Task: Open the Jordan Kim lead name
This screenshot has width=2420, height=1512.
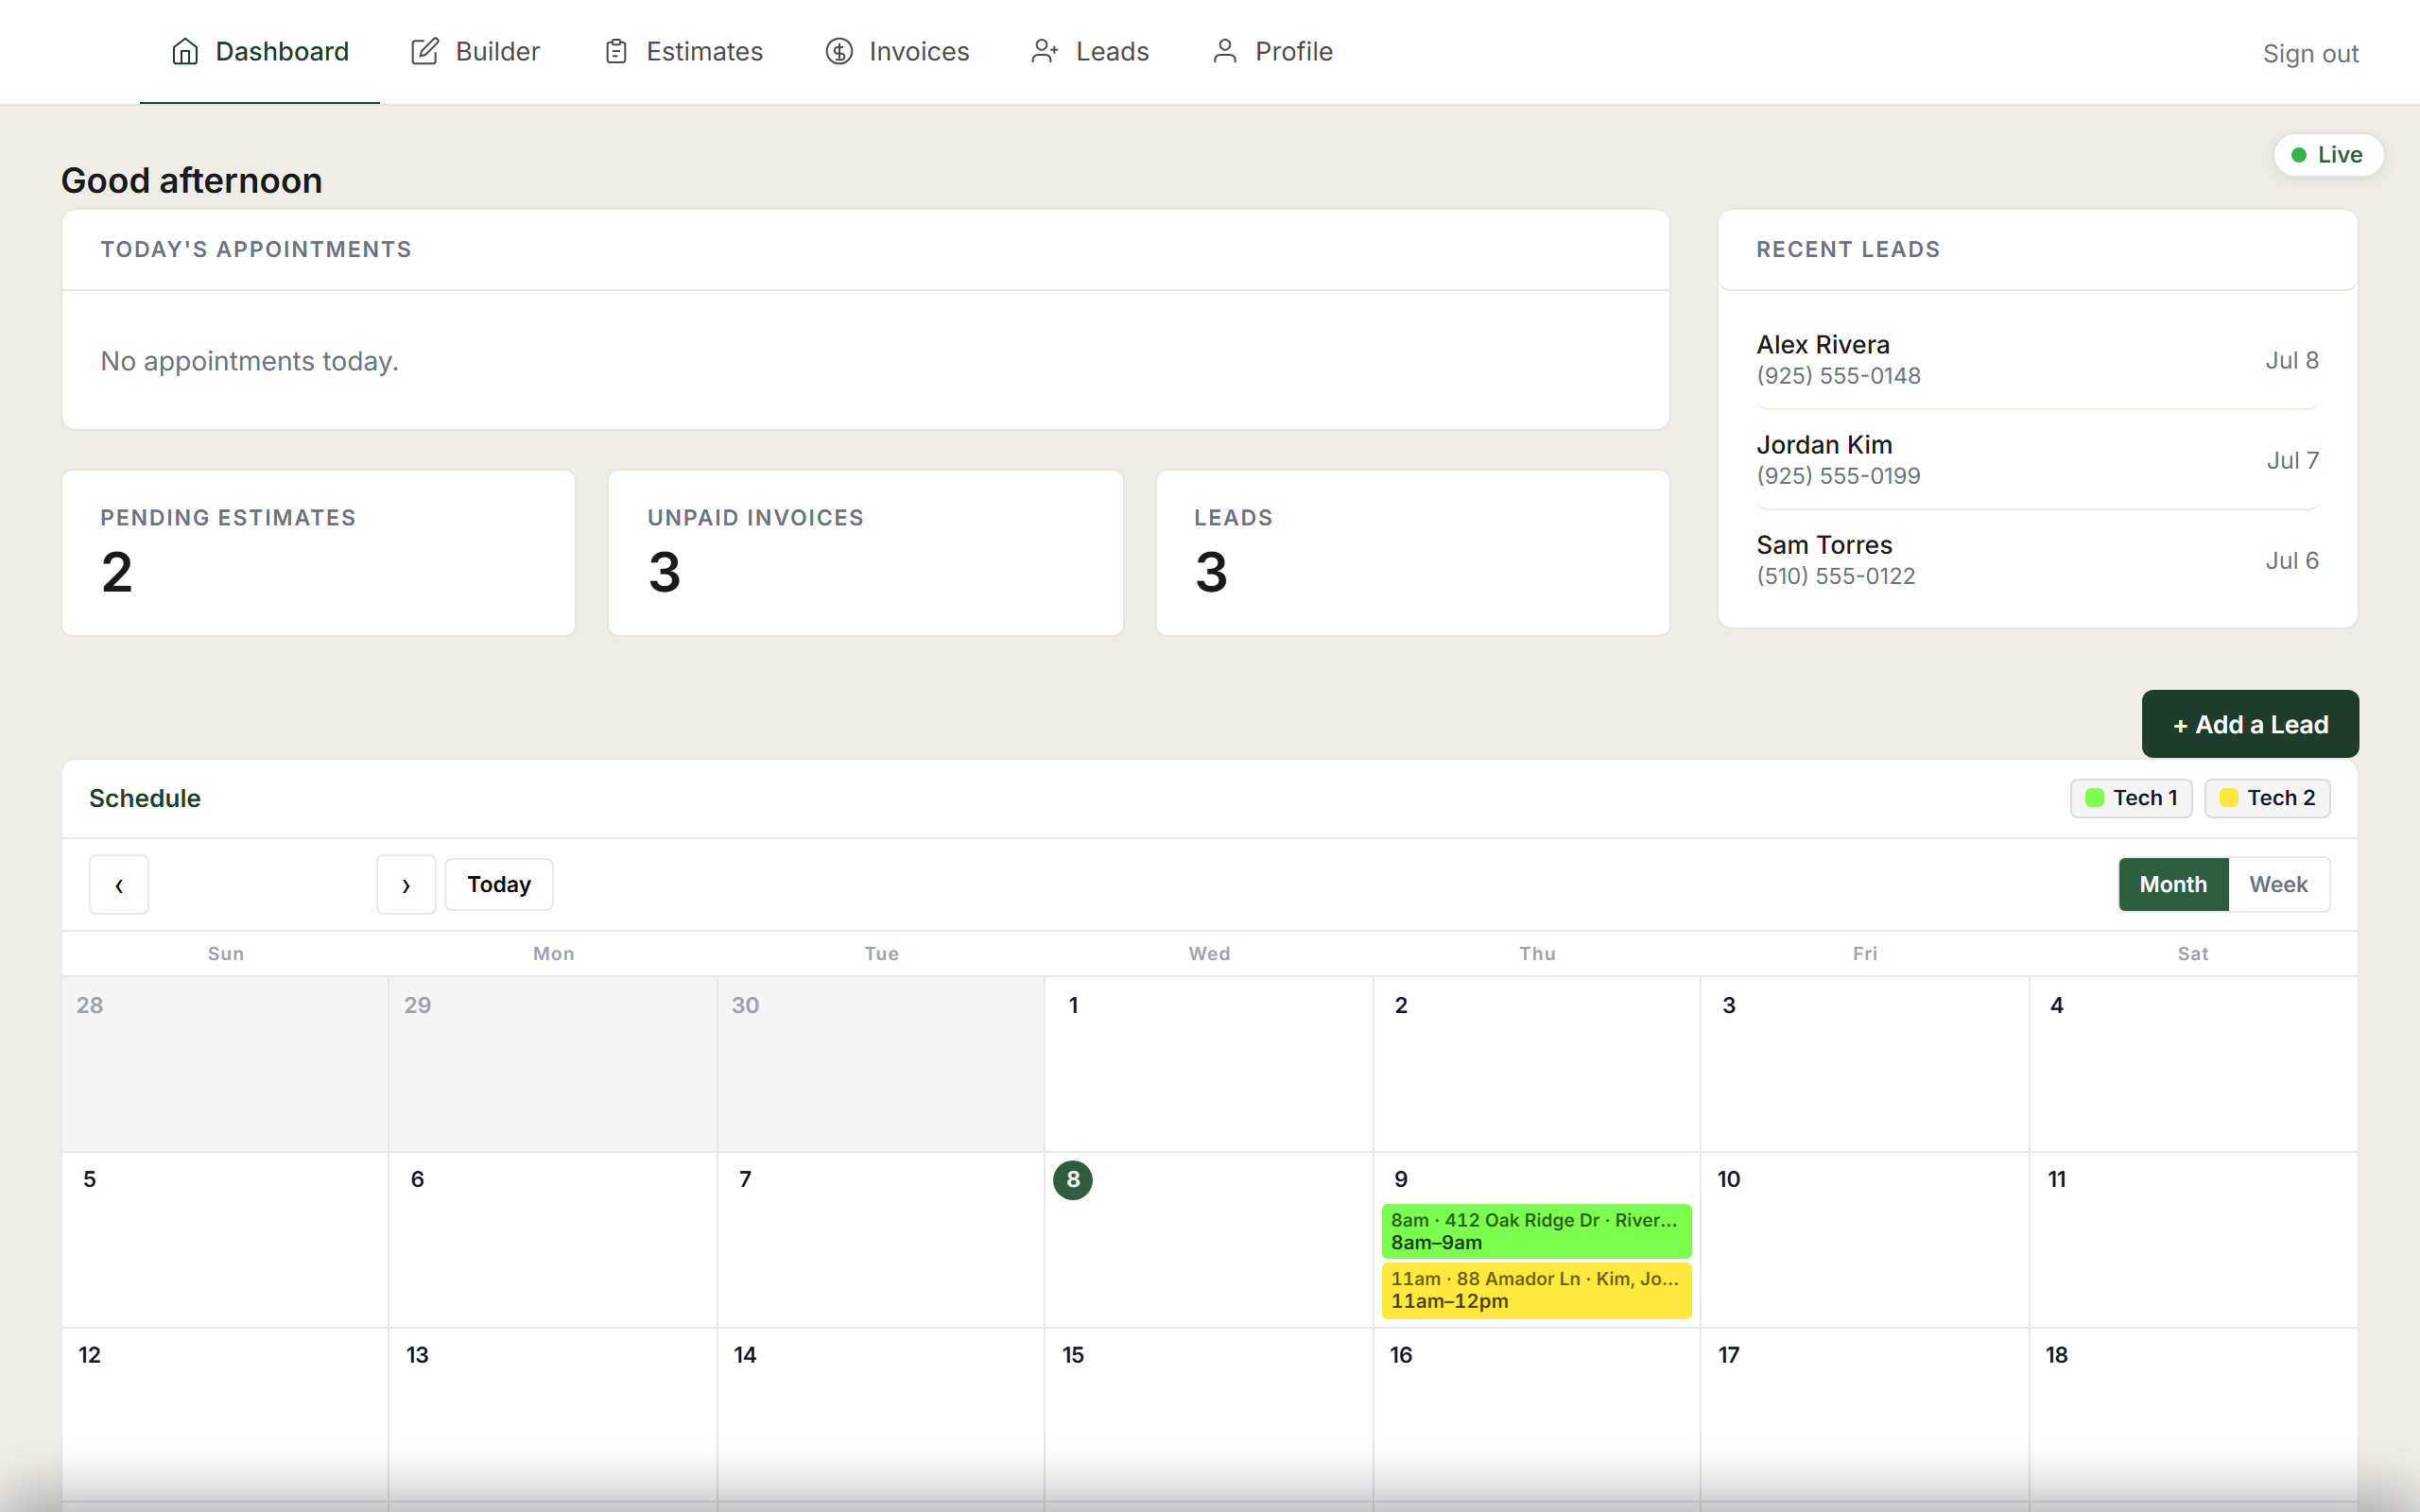Action: click(x=1824, y=444)
